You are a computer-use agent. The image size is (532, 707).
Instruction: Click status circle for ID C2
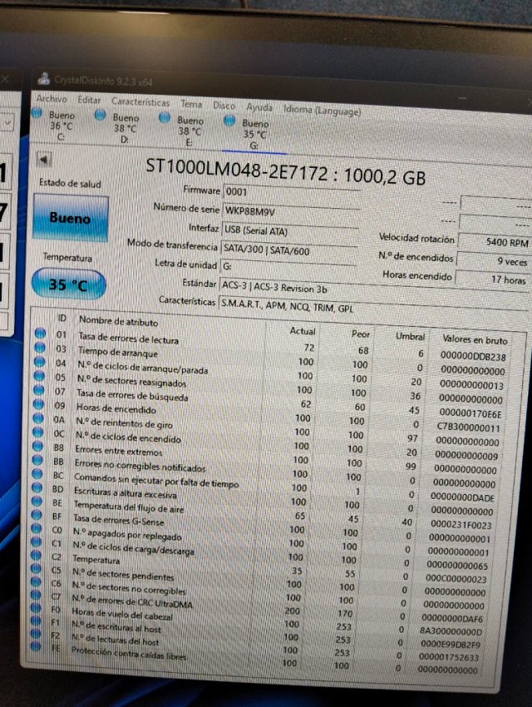(36, 555)
